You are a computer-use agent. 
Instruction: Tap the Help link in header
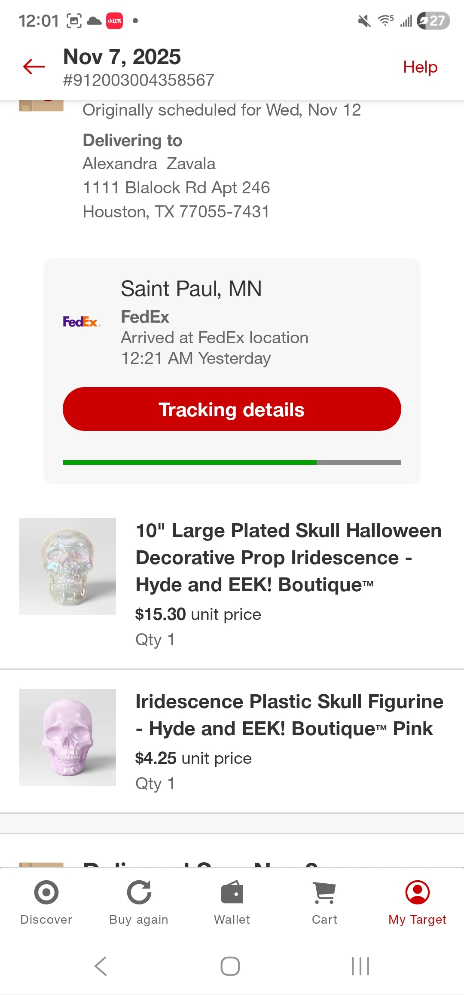420,67
